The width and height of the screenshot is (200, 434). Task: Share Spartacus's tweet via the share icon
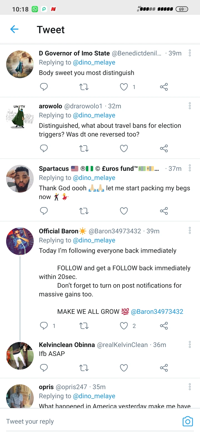click(164, 211)
